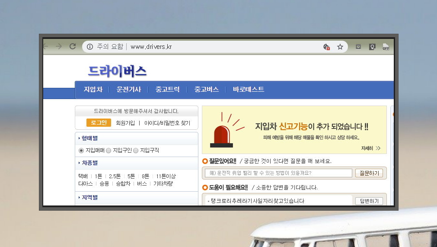Choose 택배 vehicle type
Viewport: 437px width, 247px height.
(83, 176)
